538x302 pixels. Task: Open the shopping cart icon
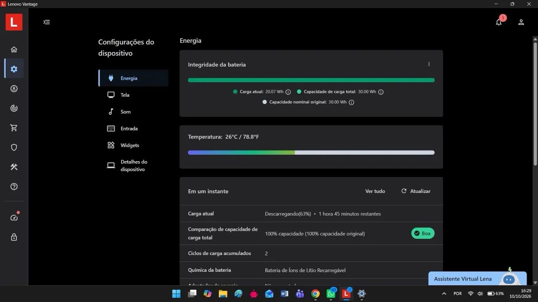(x=14, y=128)
